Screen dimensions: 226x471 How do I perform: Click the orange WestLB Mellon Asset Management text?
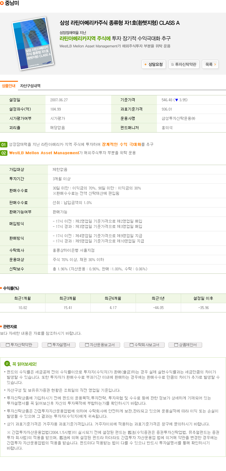(44, 153)
